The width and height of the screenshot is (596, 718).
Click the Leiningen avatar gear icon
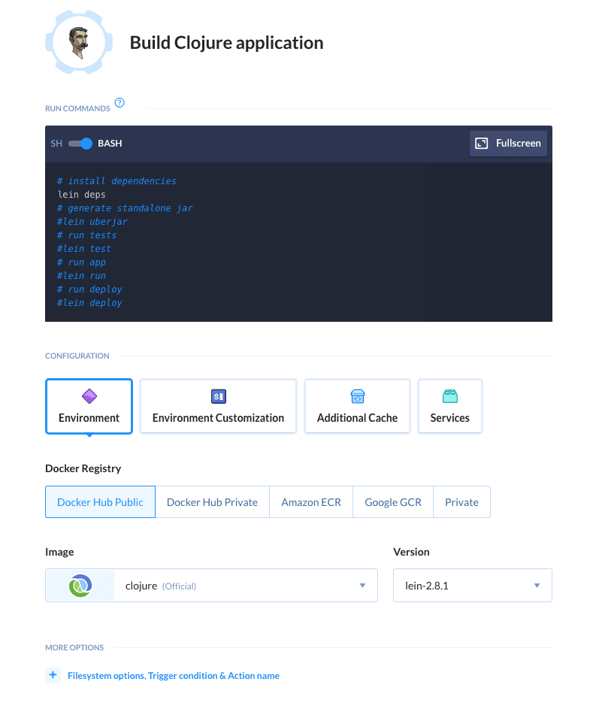[78, 42]
